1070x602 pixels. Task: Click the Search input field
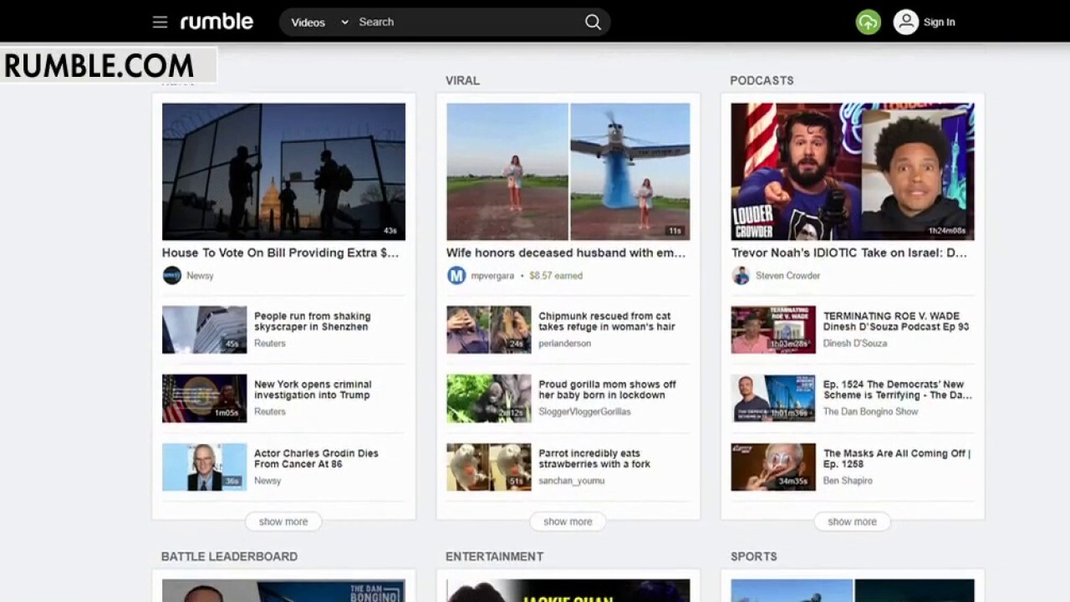[x=468, y=23]
